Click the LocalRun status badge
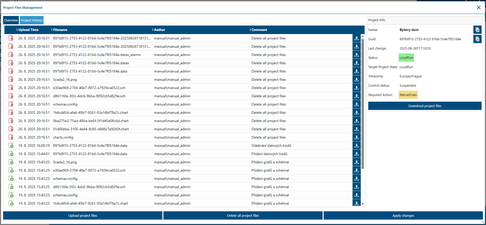486x225 pixels. click(x=406, y=58)
